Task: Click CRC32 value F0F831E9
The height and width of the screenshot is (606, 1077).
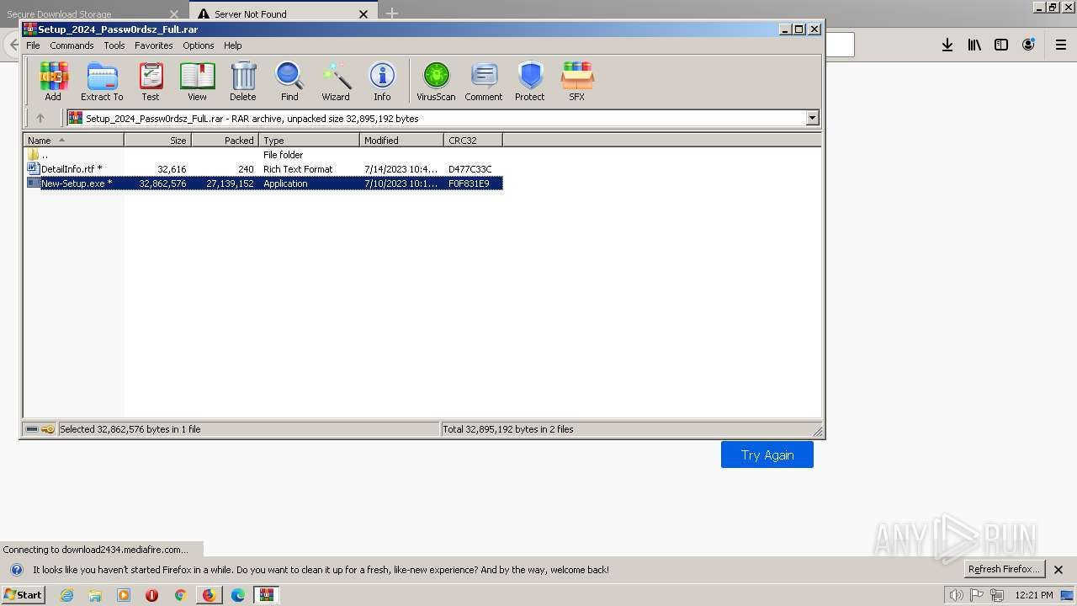Action: pos(469,183)
